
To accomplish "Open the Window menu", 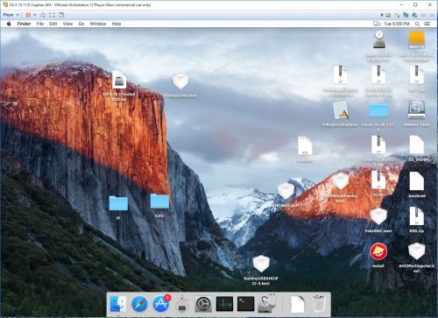I will pyautogui.click(x=98, y=24).
